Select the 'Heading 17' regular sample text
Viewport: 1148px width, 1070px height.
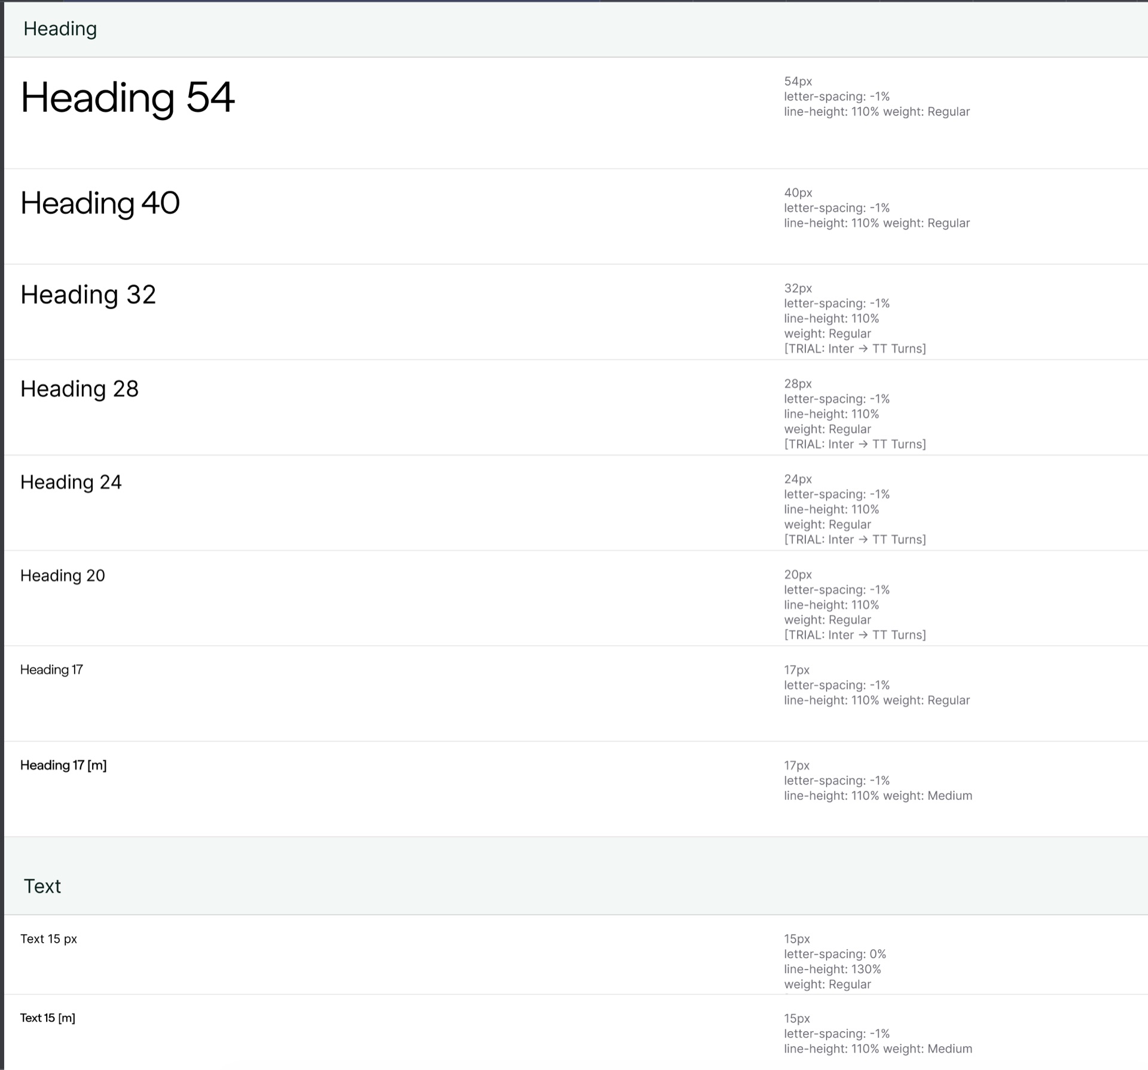click(51, 669)
